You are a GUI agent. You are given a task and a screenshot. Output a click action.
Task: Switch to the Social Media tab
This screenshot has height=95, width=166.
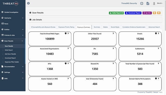tap(115, 27)
